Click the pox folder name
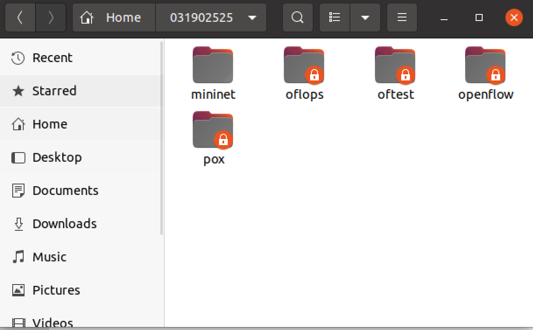 214,160
